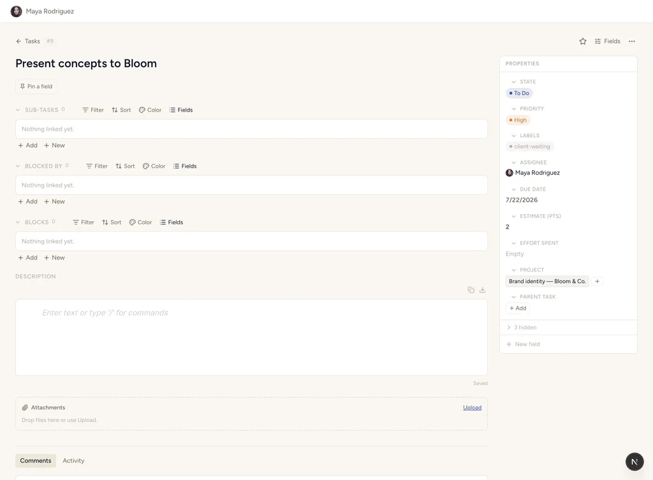Open Color options for Blocked By
This screenshot has height=480, width=653.
click(x=154, y=166)
